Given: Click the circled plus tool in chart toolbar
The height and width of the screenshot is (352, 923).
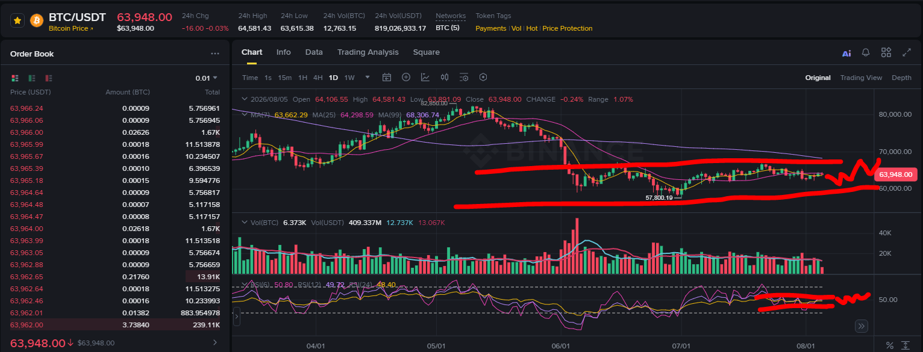Looking at the screenshot, I should click(x=406, y=78).
